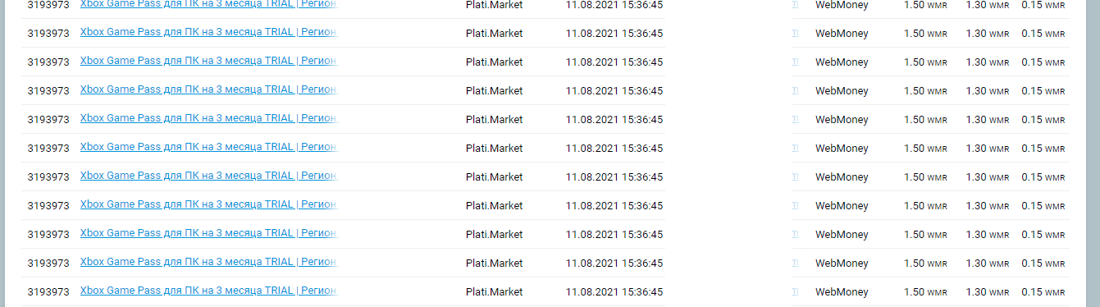Select the WebMoney cell in the fourth row
The height and width of the screenshot is (307, 1100).
842,91
